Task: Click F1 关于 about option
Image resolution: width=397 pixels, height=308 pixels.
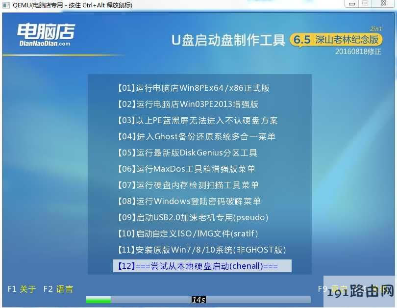Action: [22, 289]
